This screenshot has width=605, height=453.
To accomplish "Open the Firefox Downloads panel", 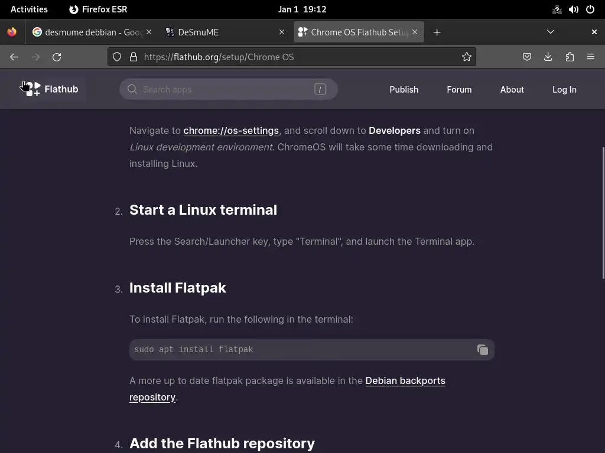I will point(548,57).
